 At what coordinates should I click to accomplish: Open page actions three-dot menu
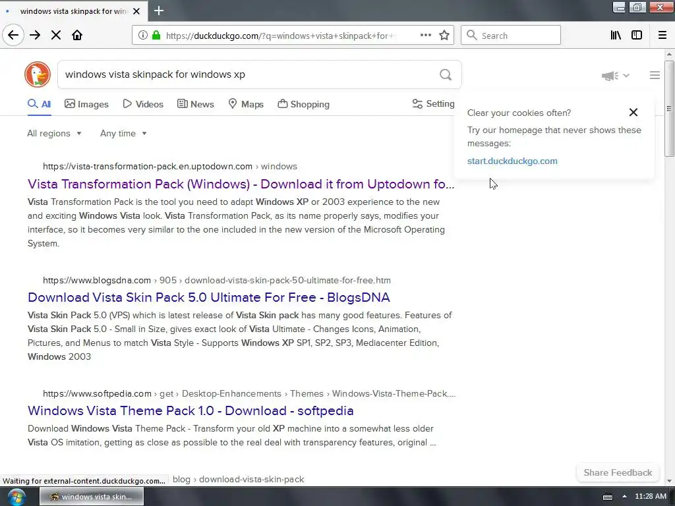coord(426,36)
